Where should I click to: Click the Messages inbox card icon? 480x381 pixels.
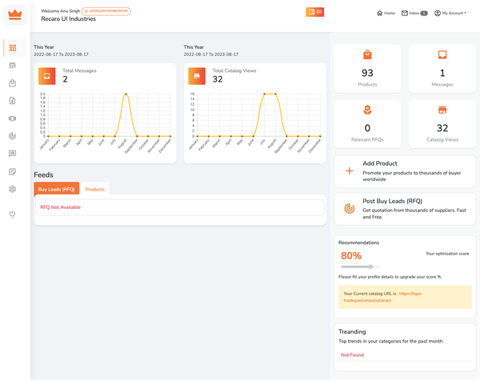(442, 54)
